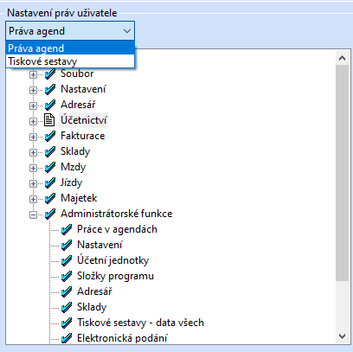This screenshot has height=352, width=353.
Task: Click the checkmark icon beside Elektronická podání
Action: pyautogui.click(x=67, y=338)
